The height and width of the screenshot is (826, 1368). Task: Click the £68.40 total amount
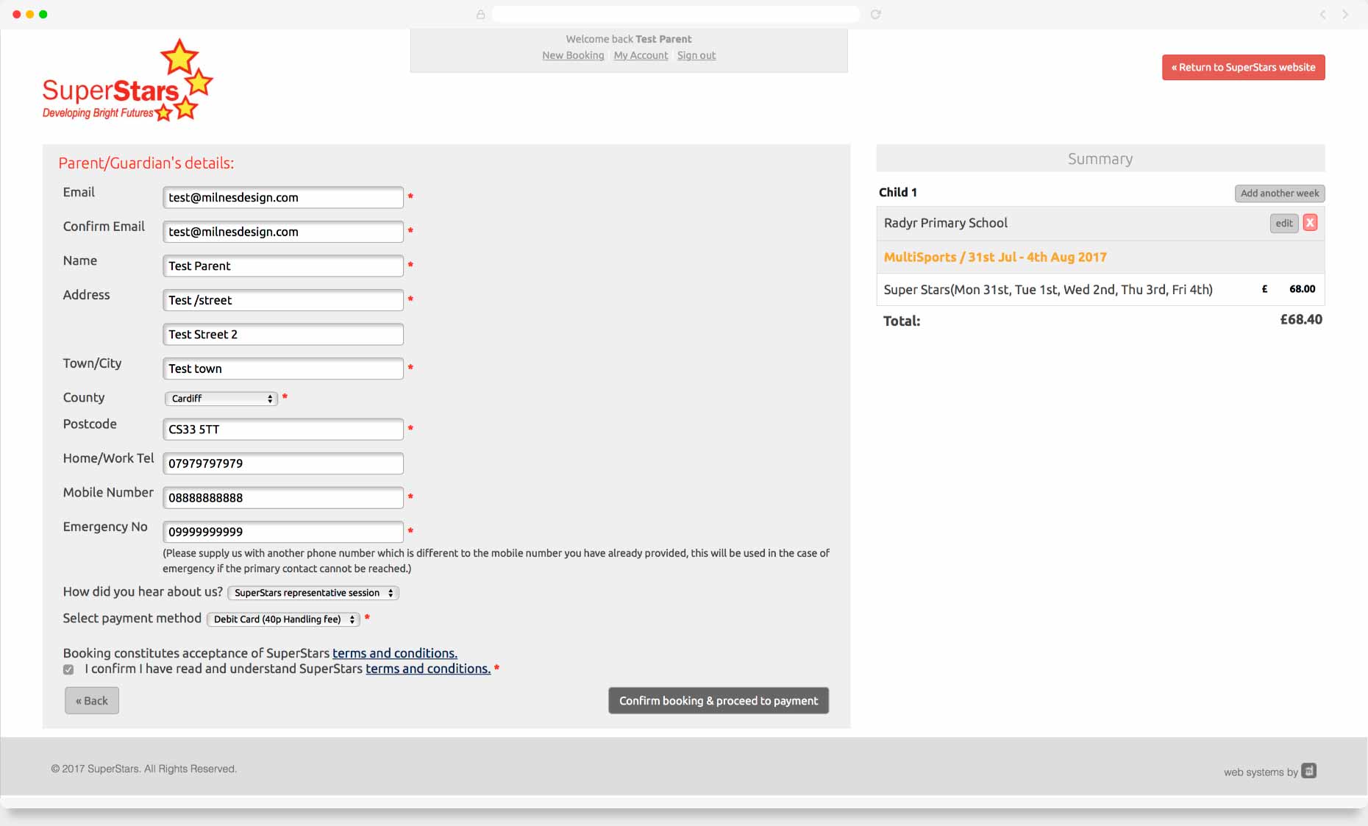click(x=1301, y=319)
